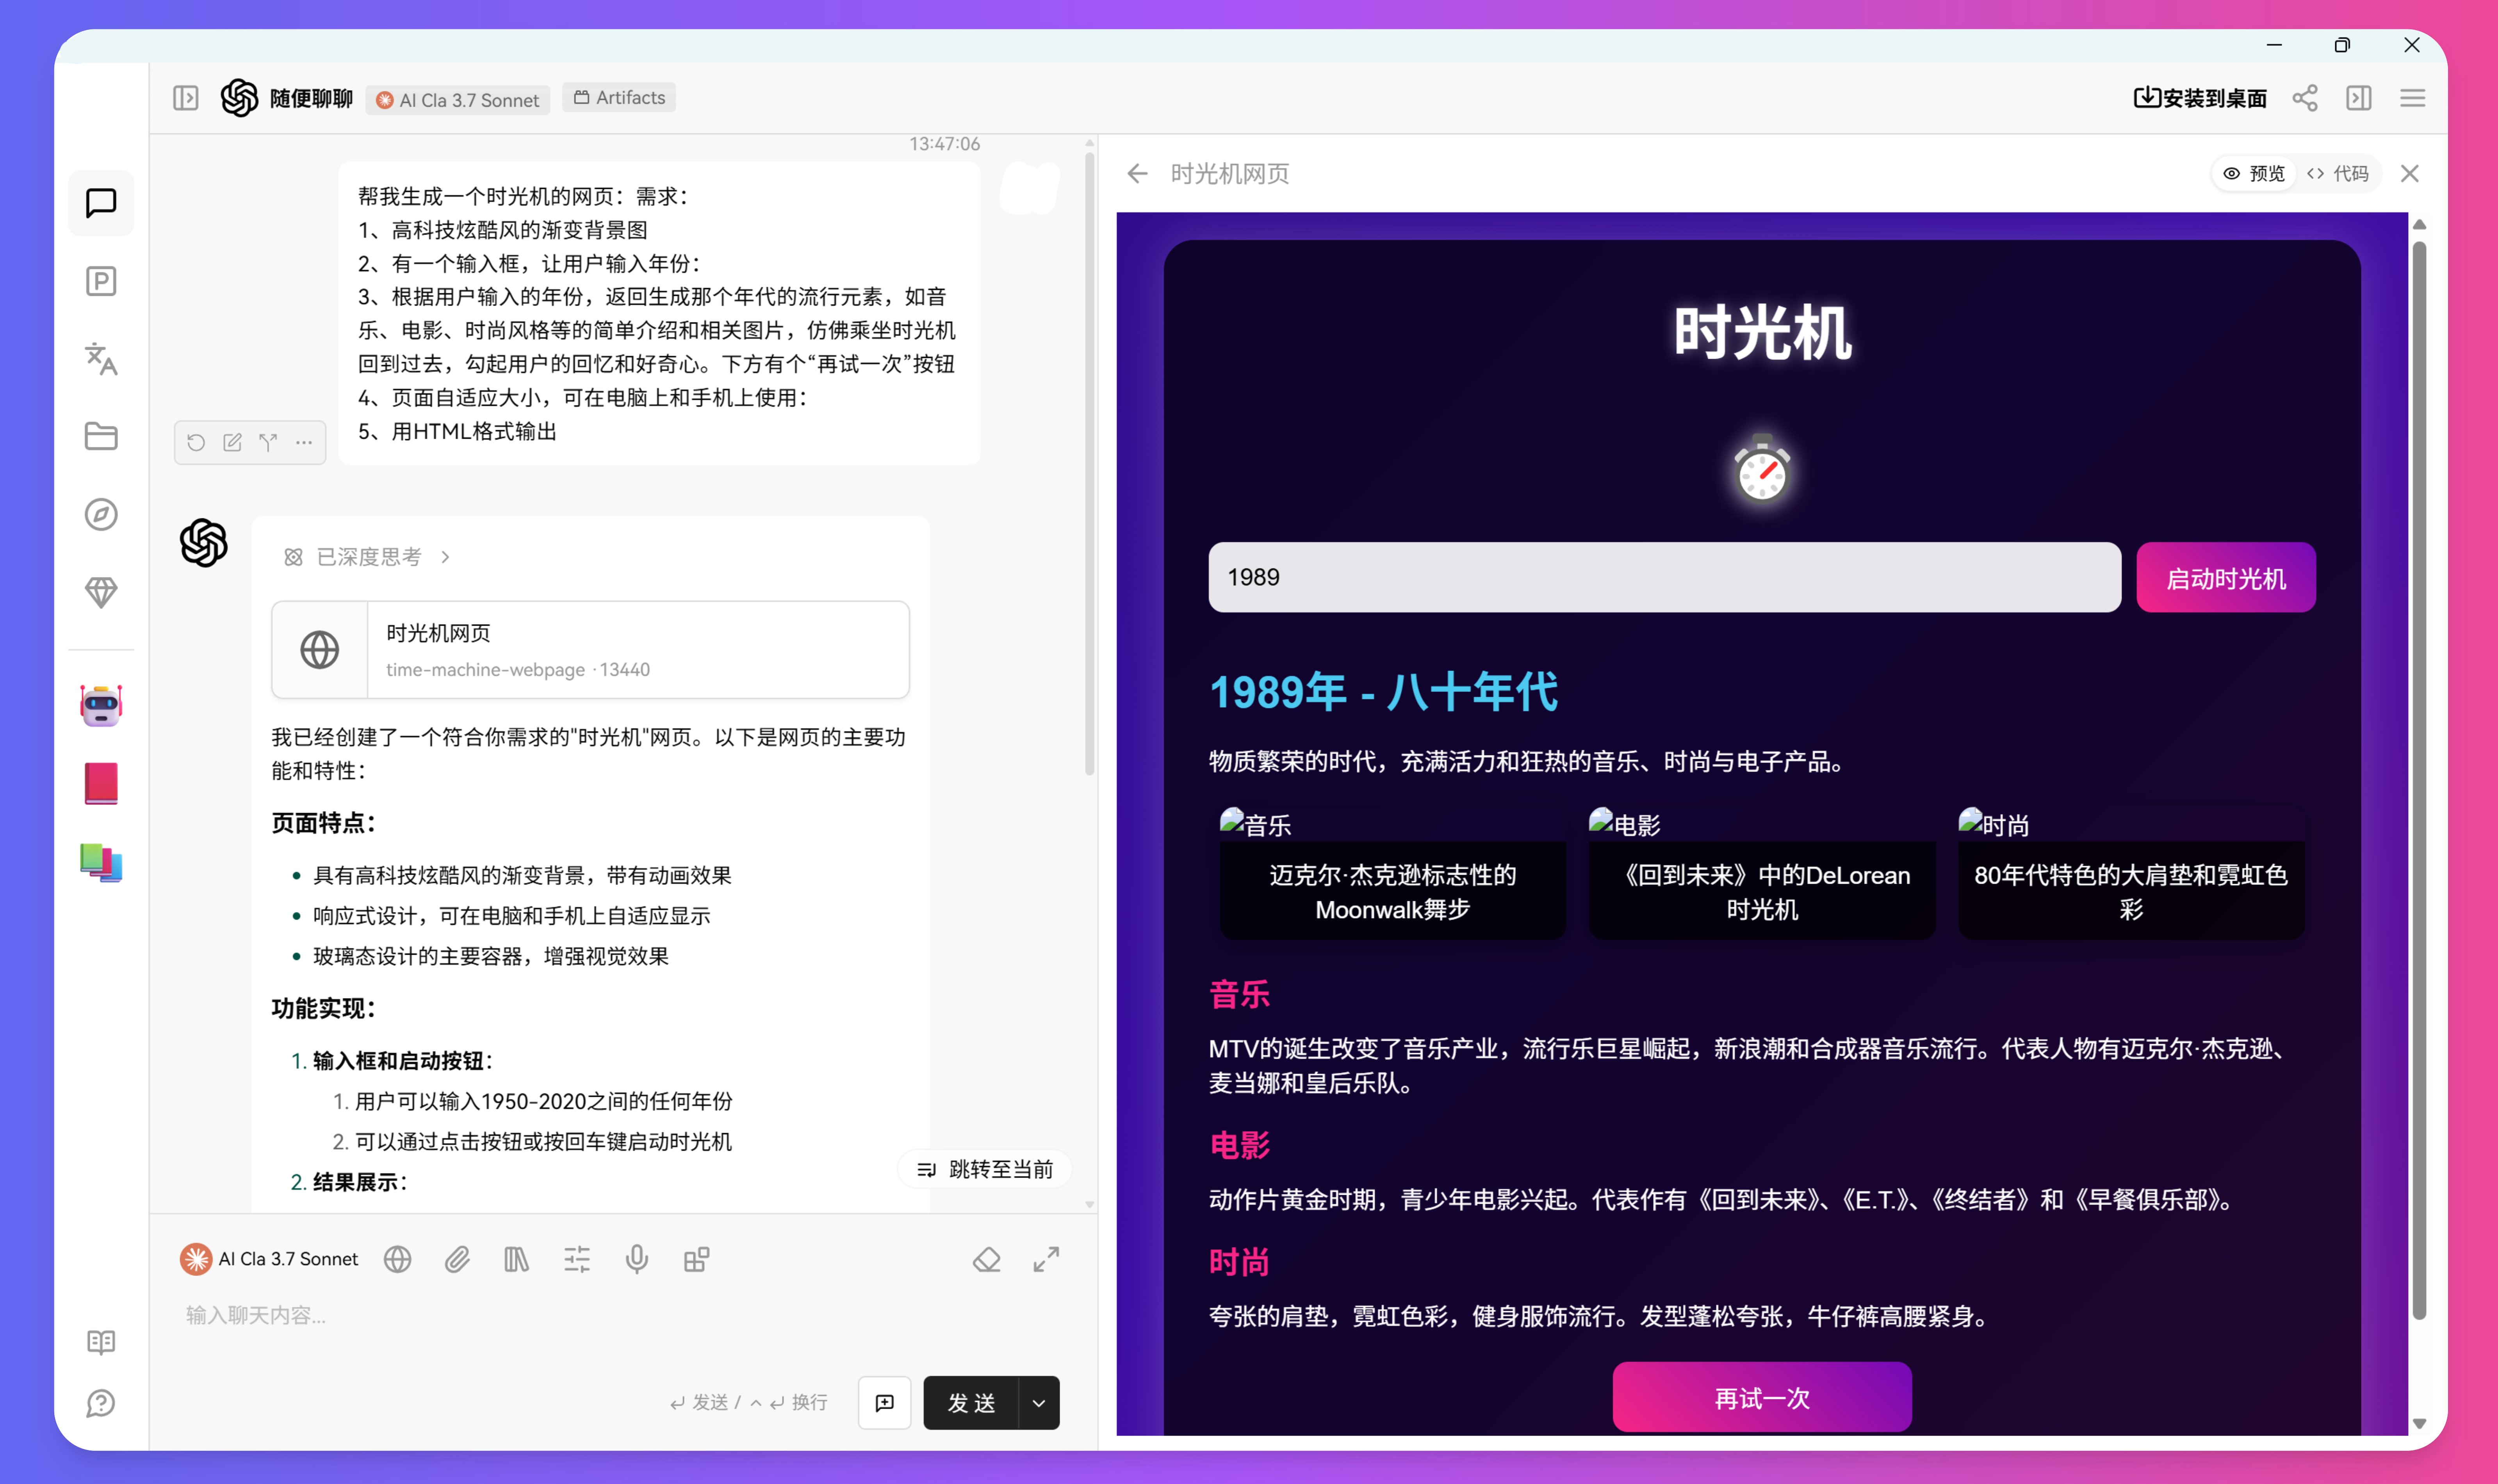The image size is (2498, 1484).
Task: Expand the chat input with the fullscreen arrows
Action: [x=1046, y=1259]
